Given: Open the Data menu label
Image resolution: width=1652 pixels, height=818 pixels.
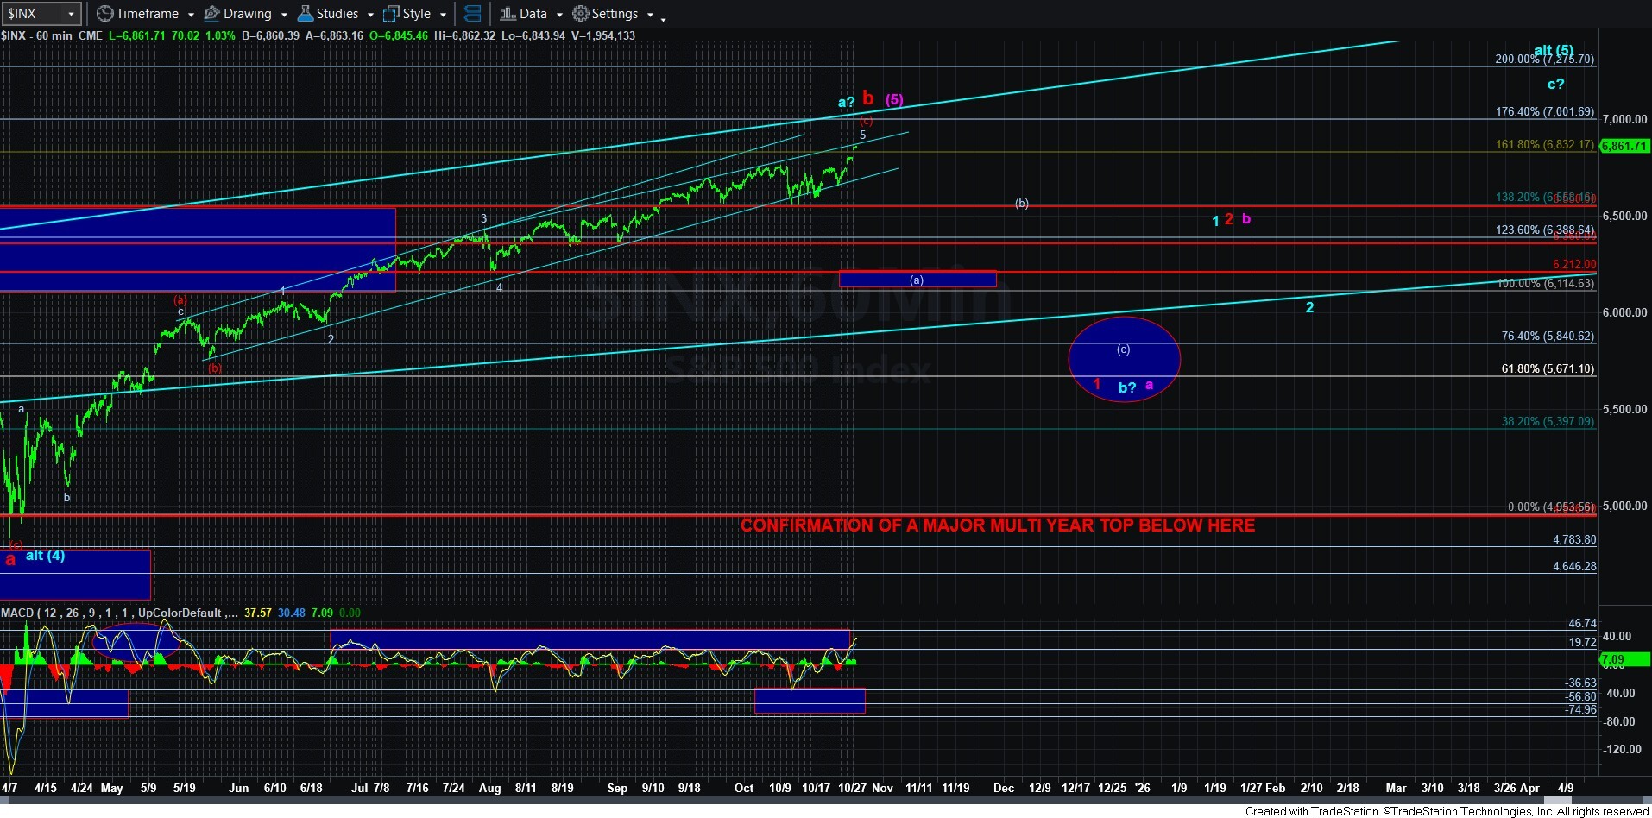Looking at the screenshot, I should tap(533, 14).
